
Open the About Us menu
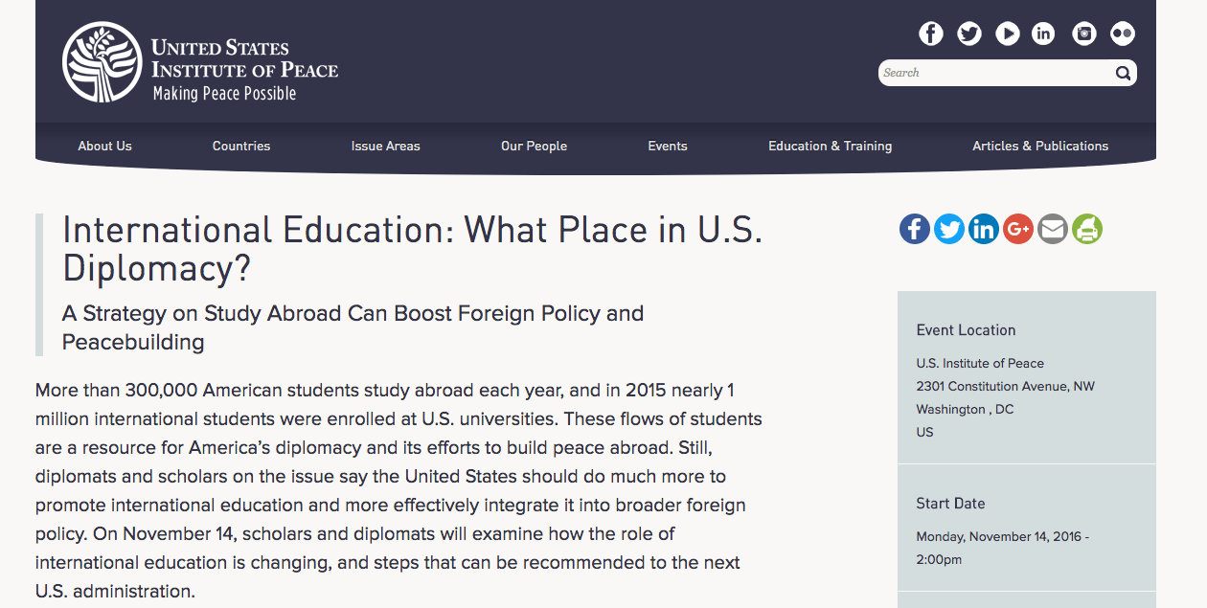pyautogui.click(x=104, y=146)
